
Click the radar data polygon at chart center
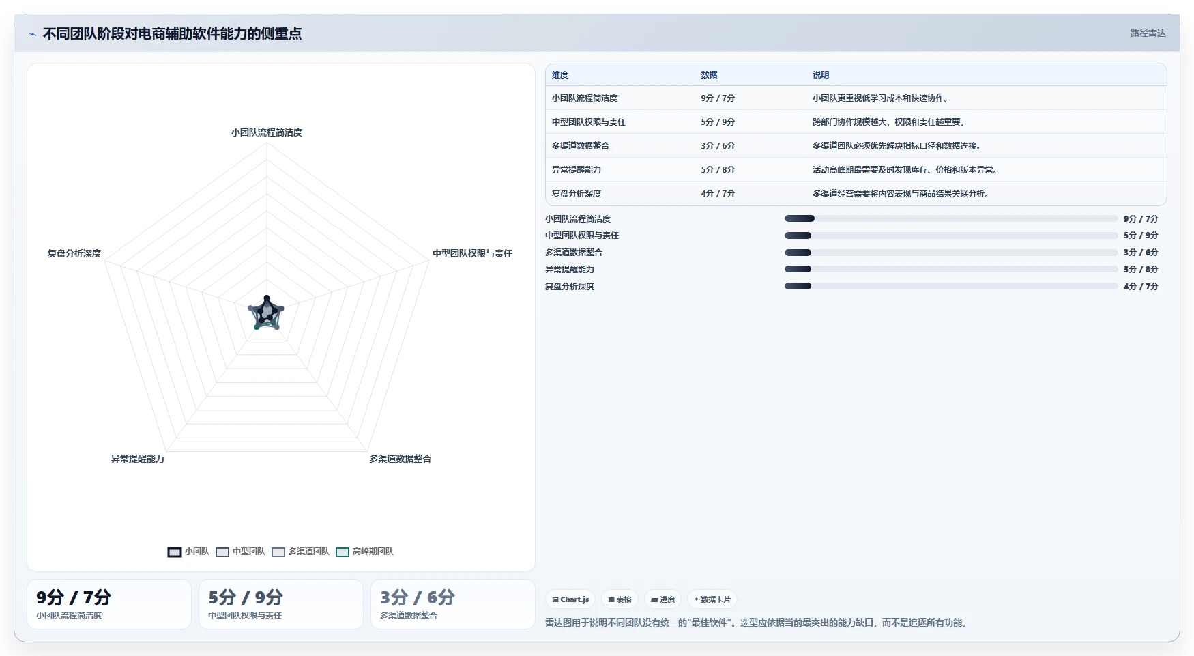point(267,313)
